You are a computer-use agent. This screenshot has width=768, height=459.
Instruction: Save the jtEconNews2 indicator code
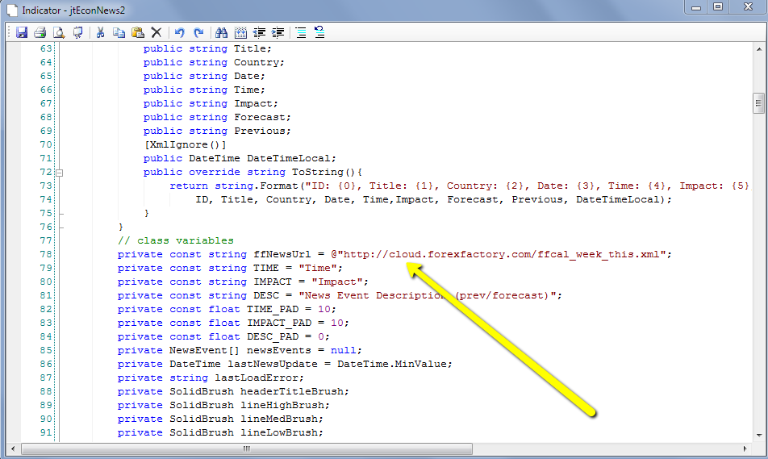(22, 32)
